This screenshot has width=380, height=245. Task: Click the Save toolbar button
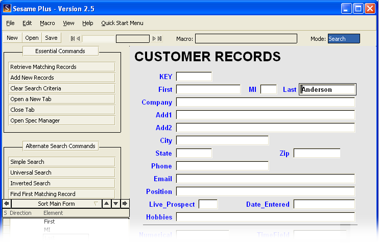(51, 38)
